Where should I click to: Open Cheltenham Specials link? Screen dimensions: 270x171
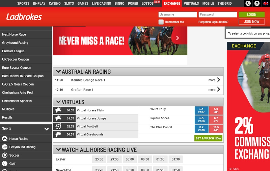(x=17, y=101)
